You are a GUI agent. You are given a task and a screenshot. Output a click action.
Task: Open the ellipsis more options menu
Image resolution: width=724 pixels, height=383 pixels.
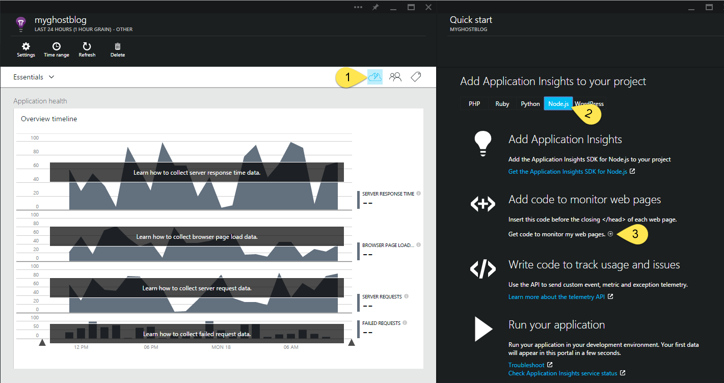tap(358, 7)
